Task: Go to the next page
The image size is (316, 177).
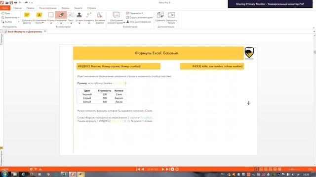Action: [x=163, y=169]
